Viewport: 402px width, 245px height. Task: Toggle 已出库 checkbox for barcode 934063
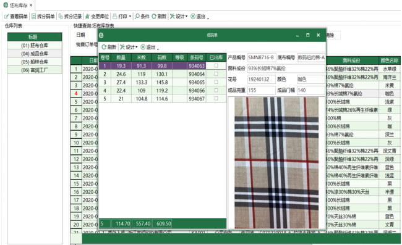pos(216,66)
